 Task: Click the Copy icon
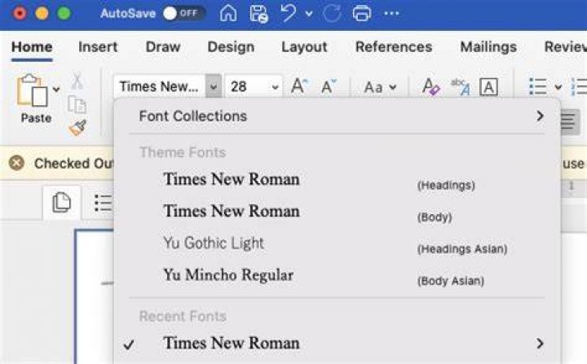[77, 104]
